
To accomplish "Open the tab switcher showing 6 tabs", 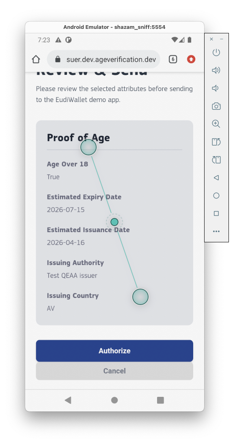I will tap(173, 59).
